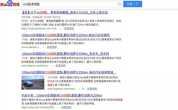178x110 pixels.
Task: Open camera image search icon
Action: click(119, 4)
